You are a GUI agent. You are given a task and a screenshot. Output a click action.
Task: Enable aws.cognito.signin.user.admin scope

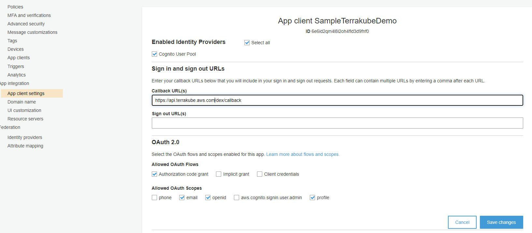pyautogui.click(x=237, y=198)
